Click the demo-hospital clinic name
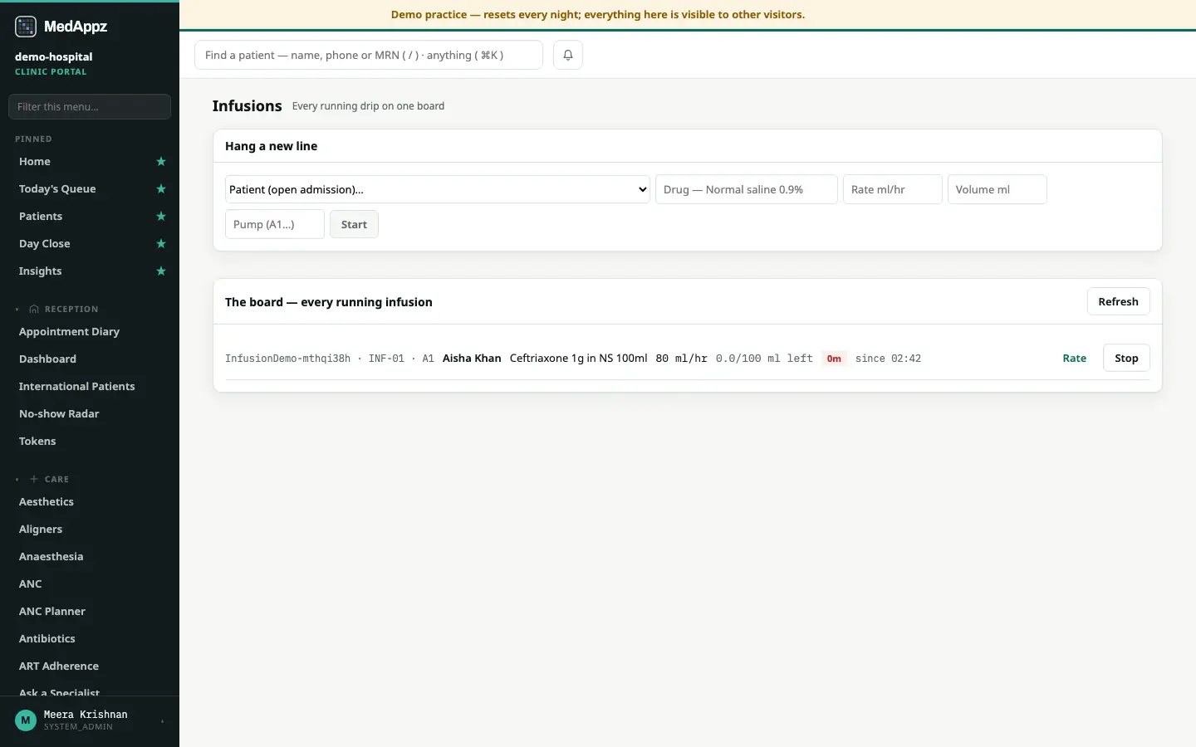1196x747 pixels. [54, 56]
